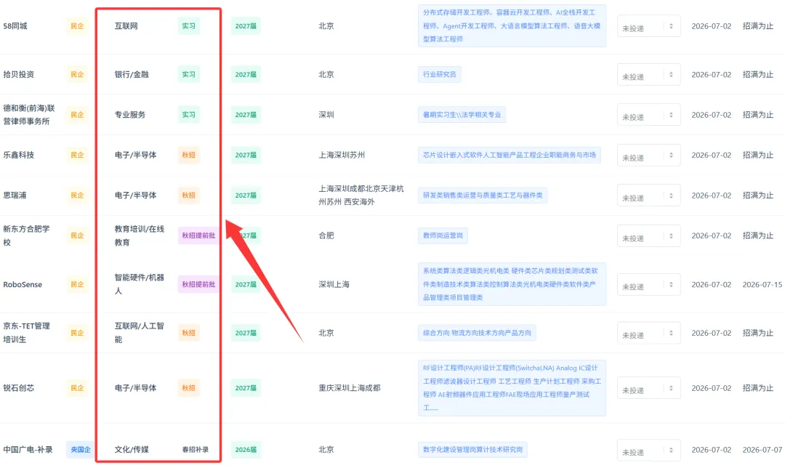
Task: Click the 教师岗运营岗 position tag
Action: tap(443, 235)
